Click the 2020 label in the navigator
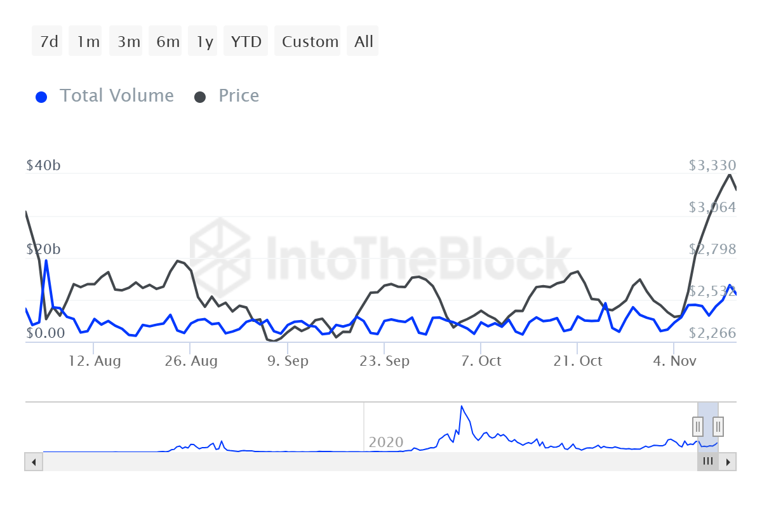Screen dimensions: 762x508 coord(386,442)
